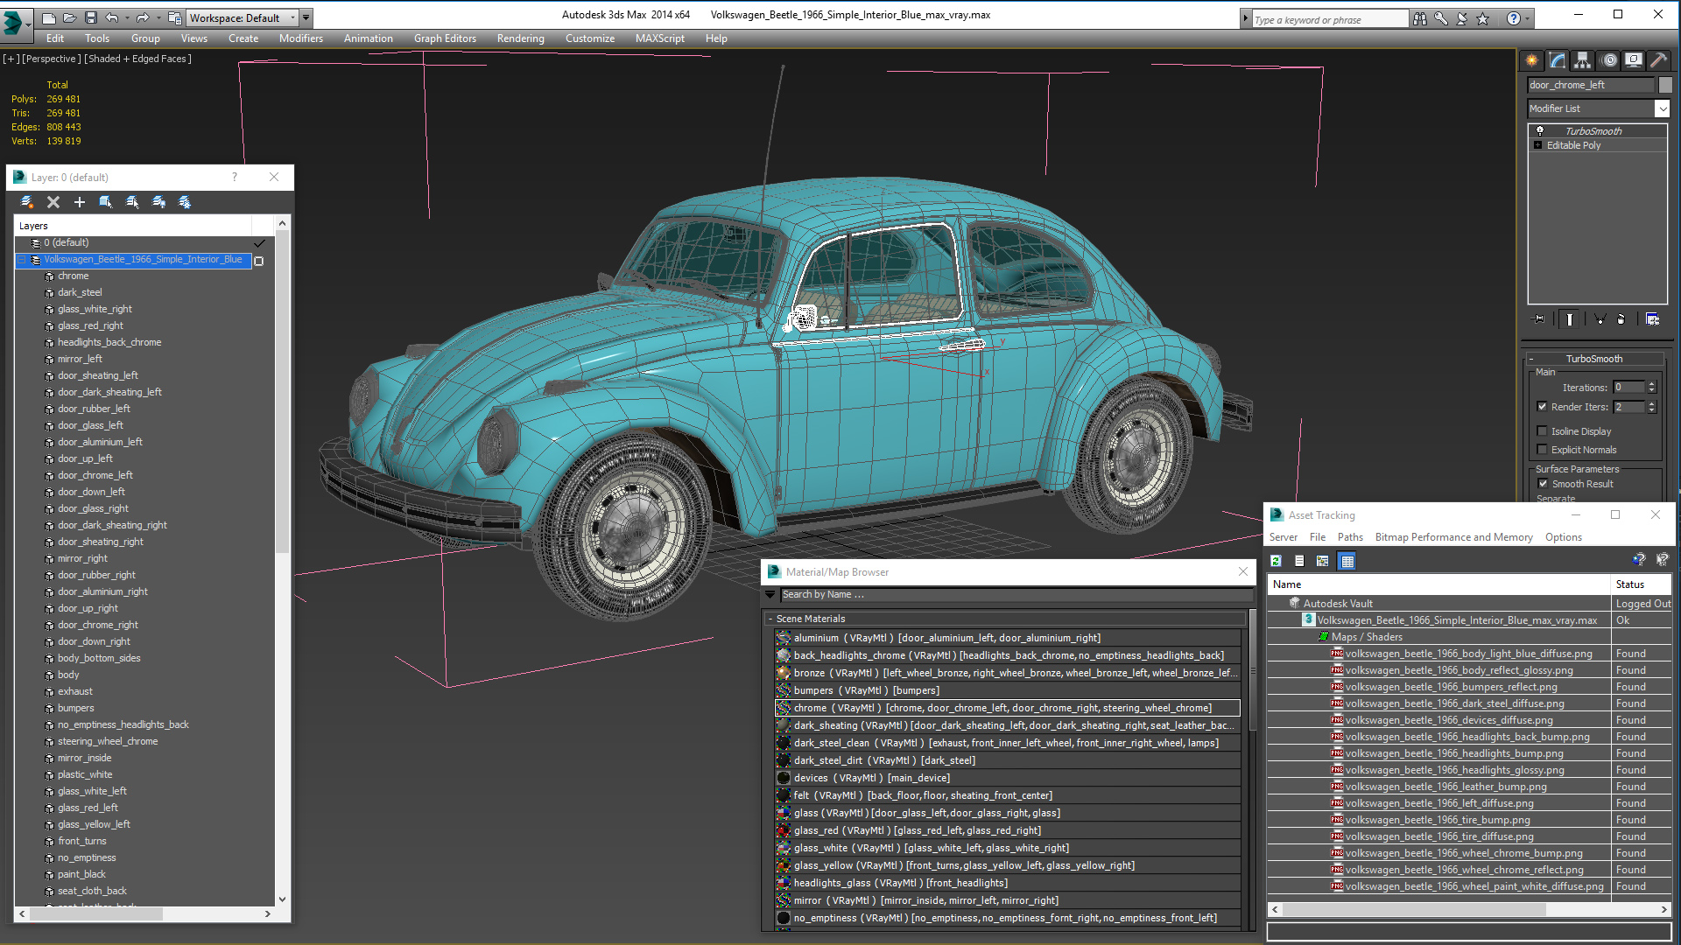Click the Redo arrow icon

pos(142,17)
